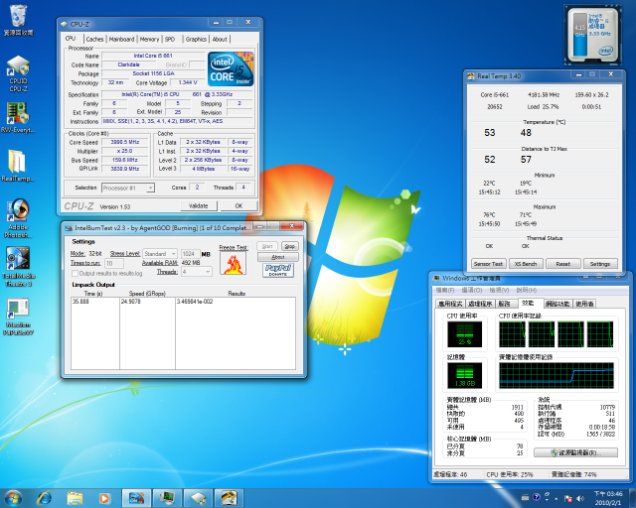The width and height of the screenshot is (636, 508).
Task: Open the File menu in Task Manager
Action: [445, 290]
